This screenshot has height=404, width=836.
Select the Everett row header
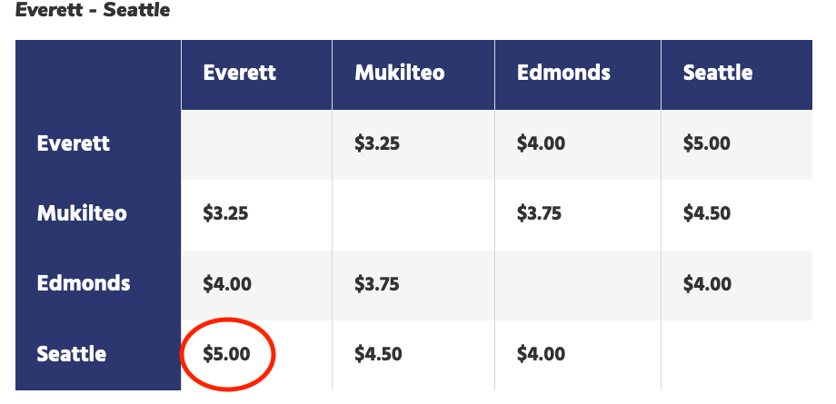(74, 143)
